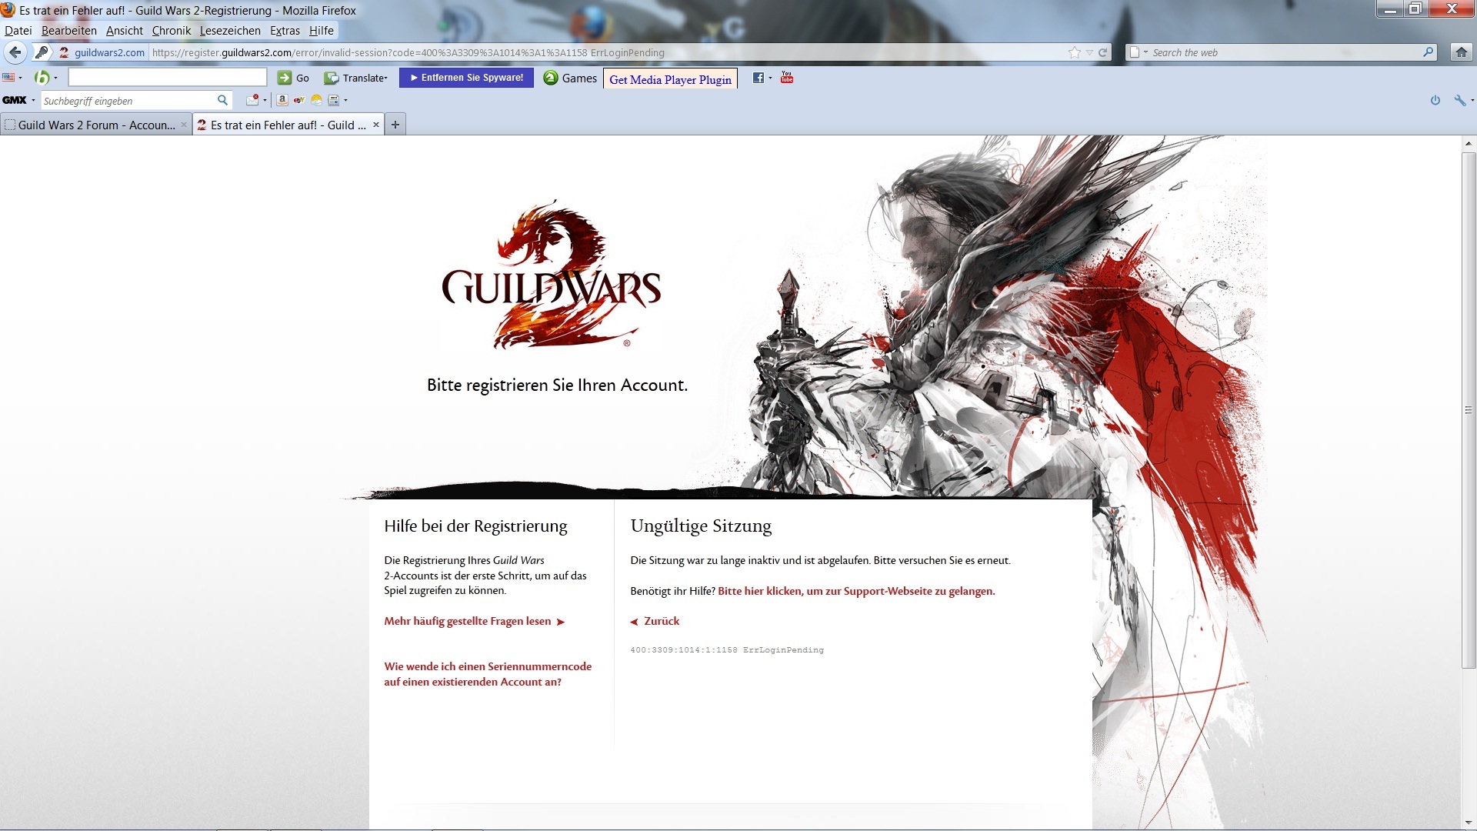Open 'Wie wende ich einen Seriennummerncode' link
Viewport: 1477px width, 831px height.
coord(488,674)
